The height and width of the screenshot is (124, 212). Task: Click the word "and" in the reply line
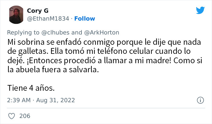point(77,33)
